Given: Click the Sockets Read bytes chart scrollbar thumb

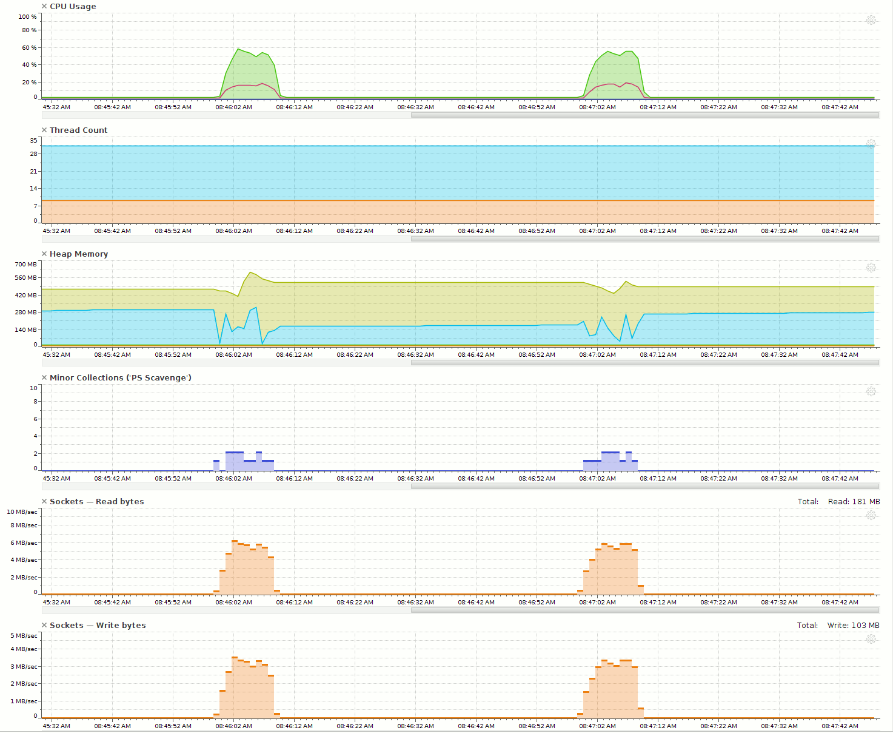Looking at the screenshot, I should (645, 610).
